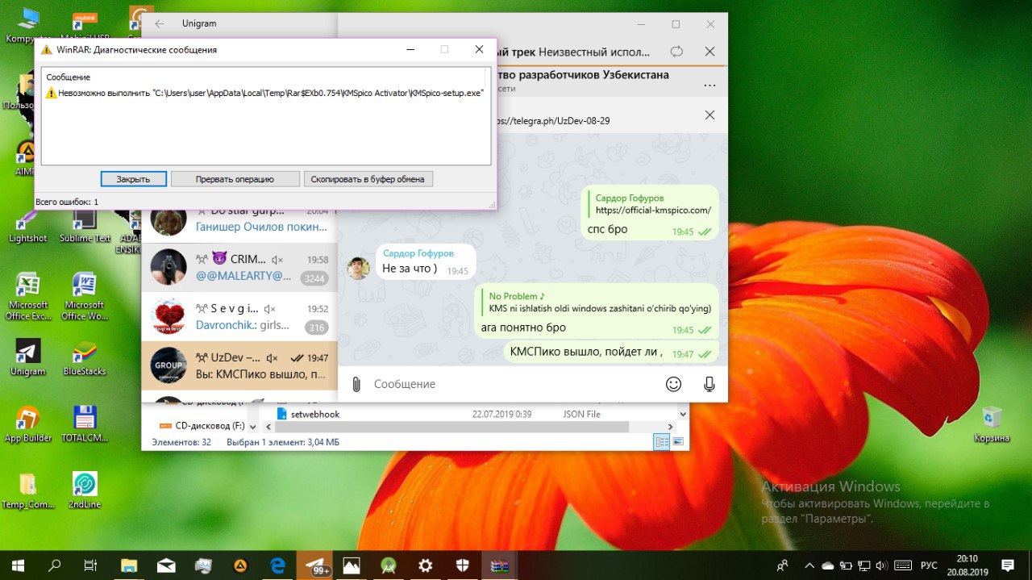1032x580 pixels.
Task: Switch to WinRAR on the taskbar
Action: point(500,565)
